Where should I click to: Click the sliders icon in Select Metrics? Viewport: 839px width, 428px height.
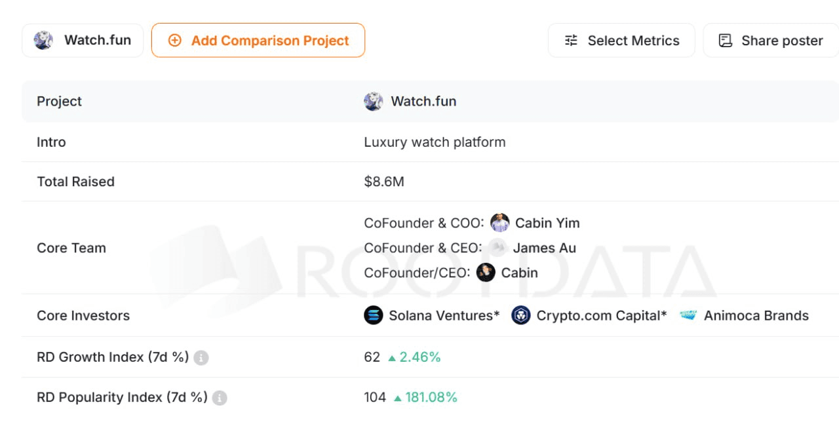tap(572, 41)
